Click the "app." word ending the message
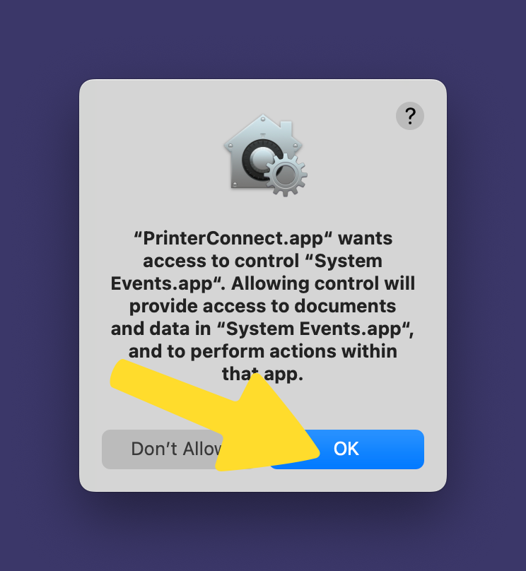 [x=284, y=374]
